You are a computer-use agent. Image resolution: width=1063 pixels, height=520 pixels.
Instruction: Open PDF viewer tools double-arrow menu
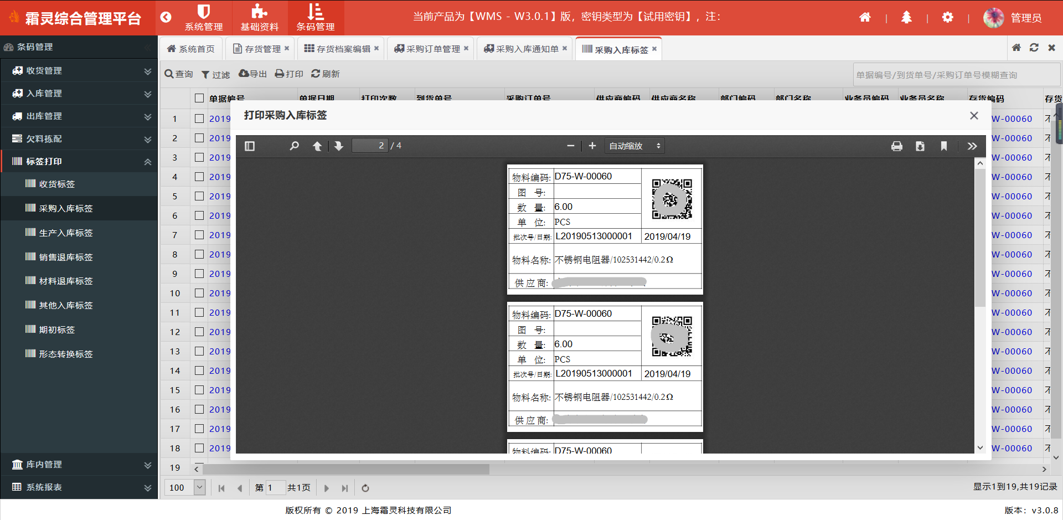coord(972,146)
